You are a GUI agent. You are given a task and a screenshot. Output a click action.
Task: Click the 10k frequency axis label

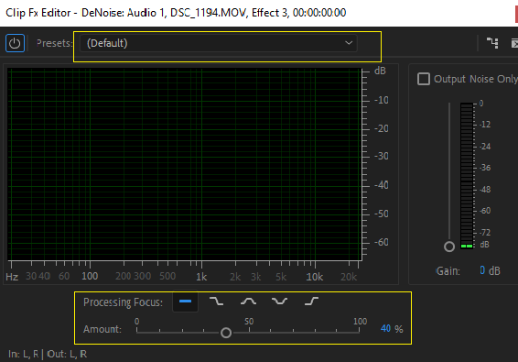tap(315, 277)
